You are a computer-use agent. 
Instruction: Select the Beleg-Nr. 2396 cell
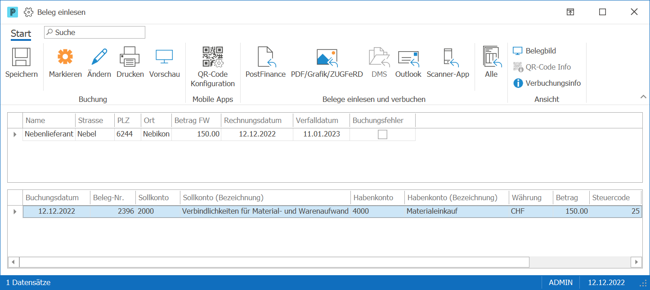(113, 211)
